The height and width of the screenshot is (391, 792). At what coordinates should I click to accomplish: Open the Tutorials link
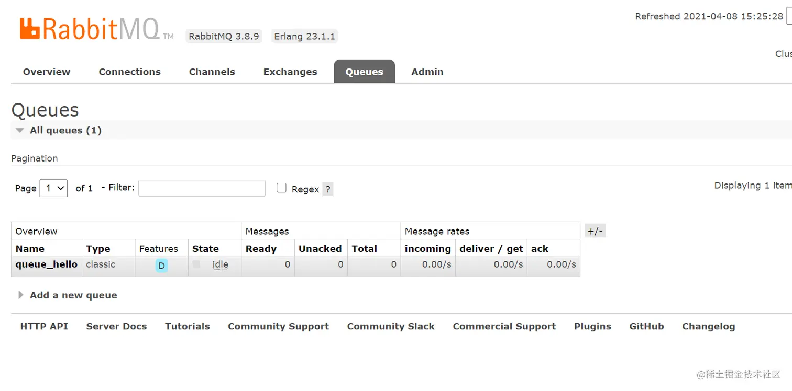(x=188, y=326)
